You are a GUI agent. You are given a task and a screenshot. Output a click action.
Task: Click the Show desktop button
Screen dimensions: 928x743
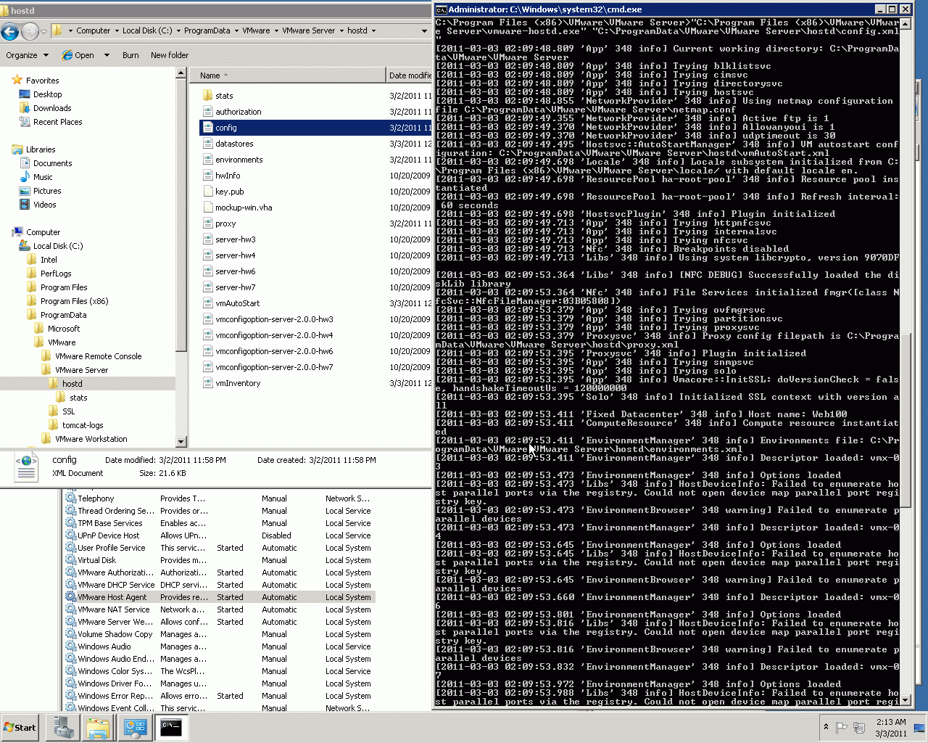point(919,727)
